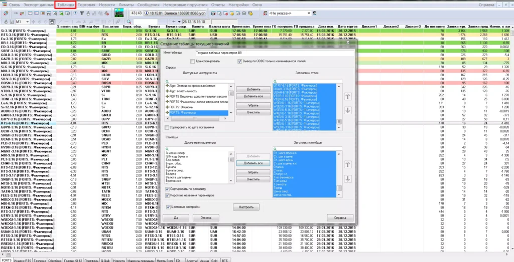
Task: Click the search icon above column headers list
Action: click(x=276, y=149)
